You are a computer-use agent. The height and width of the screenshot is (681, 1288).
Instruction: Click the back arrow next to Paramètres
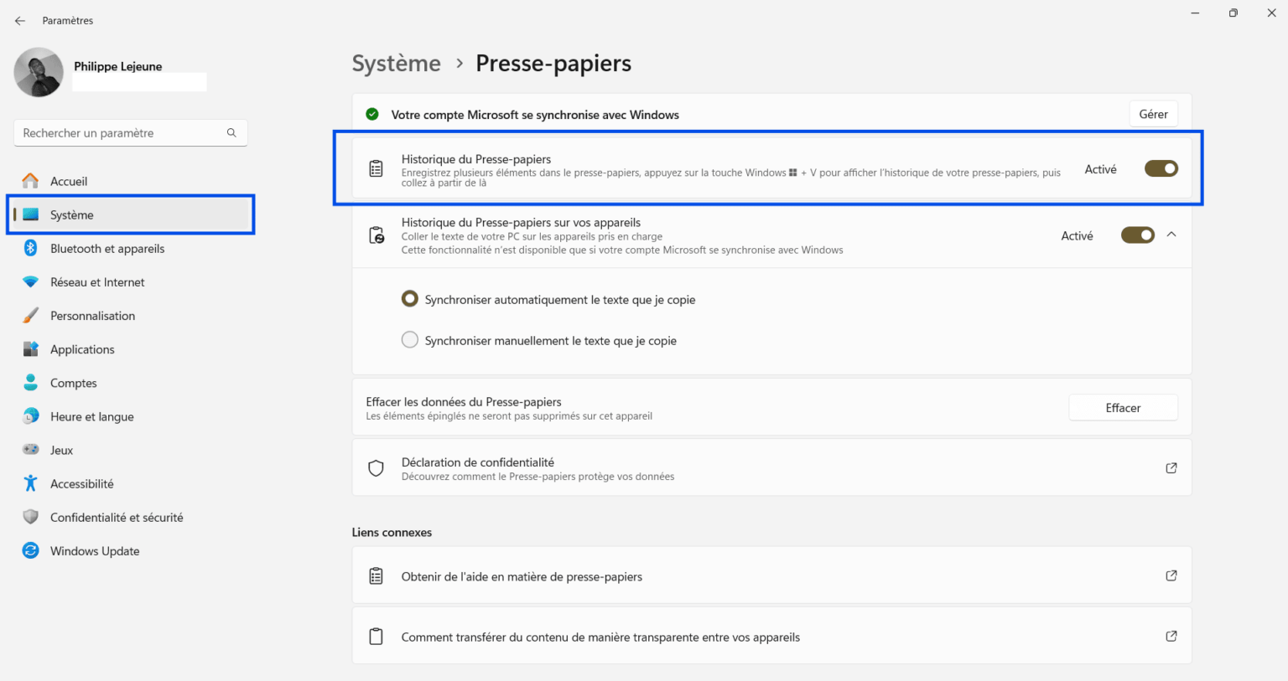pyautogui.click(x=20, y=21)
